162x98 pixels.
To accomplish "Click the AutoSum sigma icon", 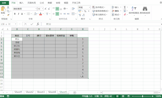I will [x=125, y=7].
